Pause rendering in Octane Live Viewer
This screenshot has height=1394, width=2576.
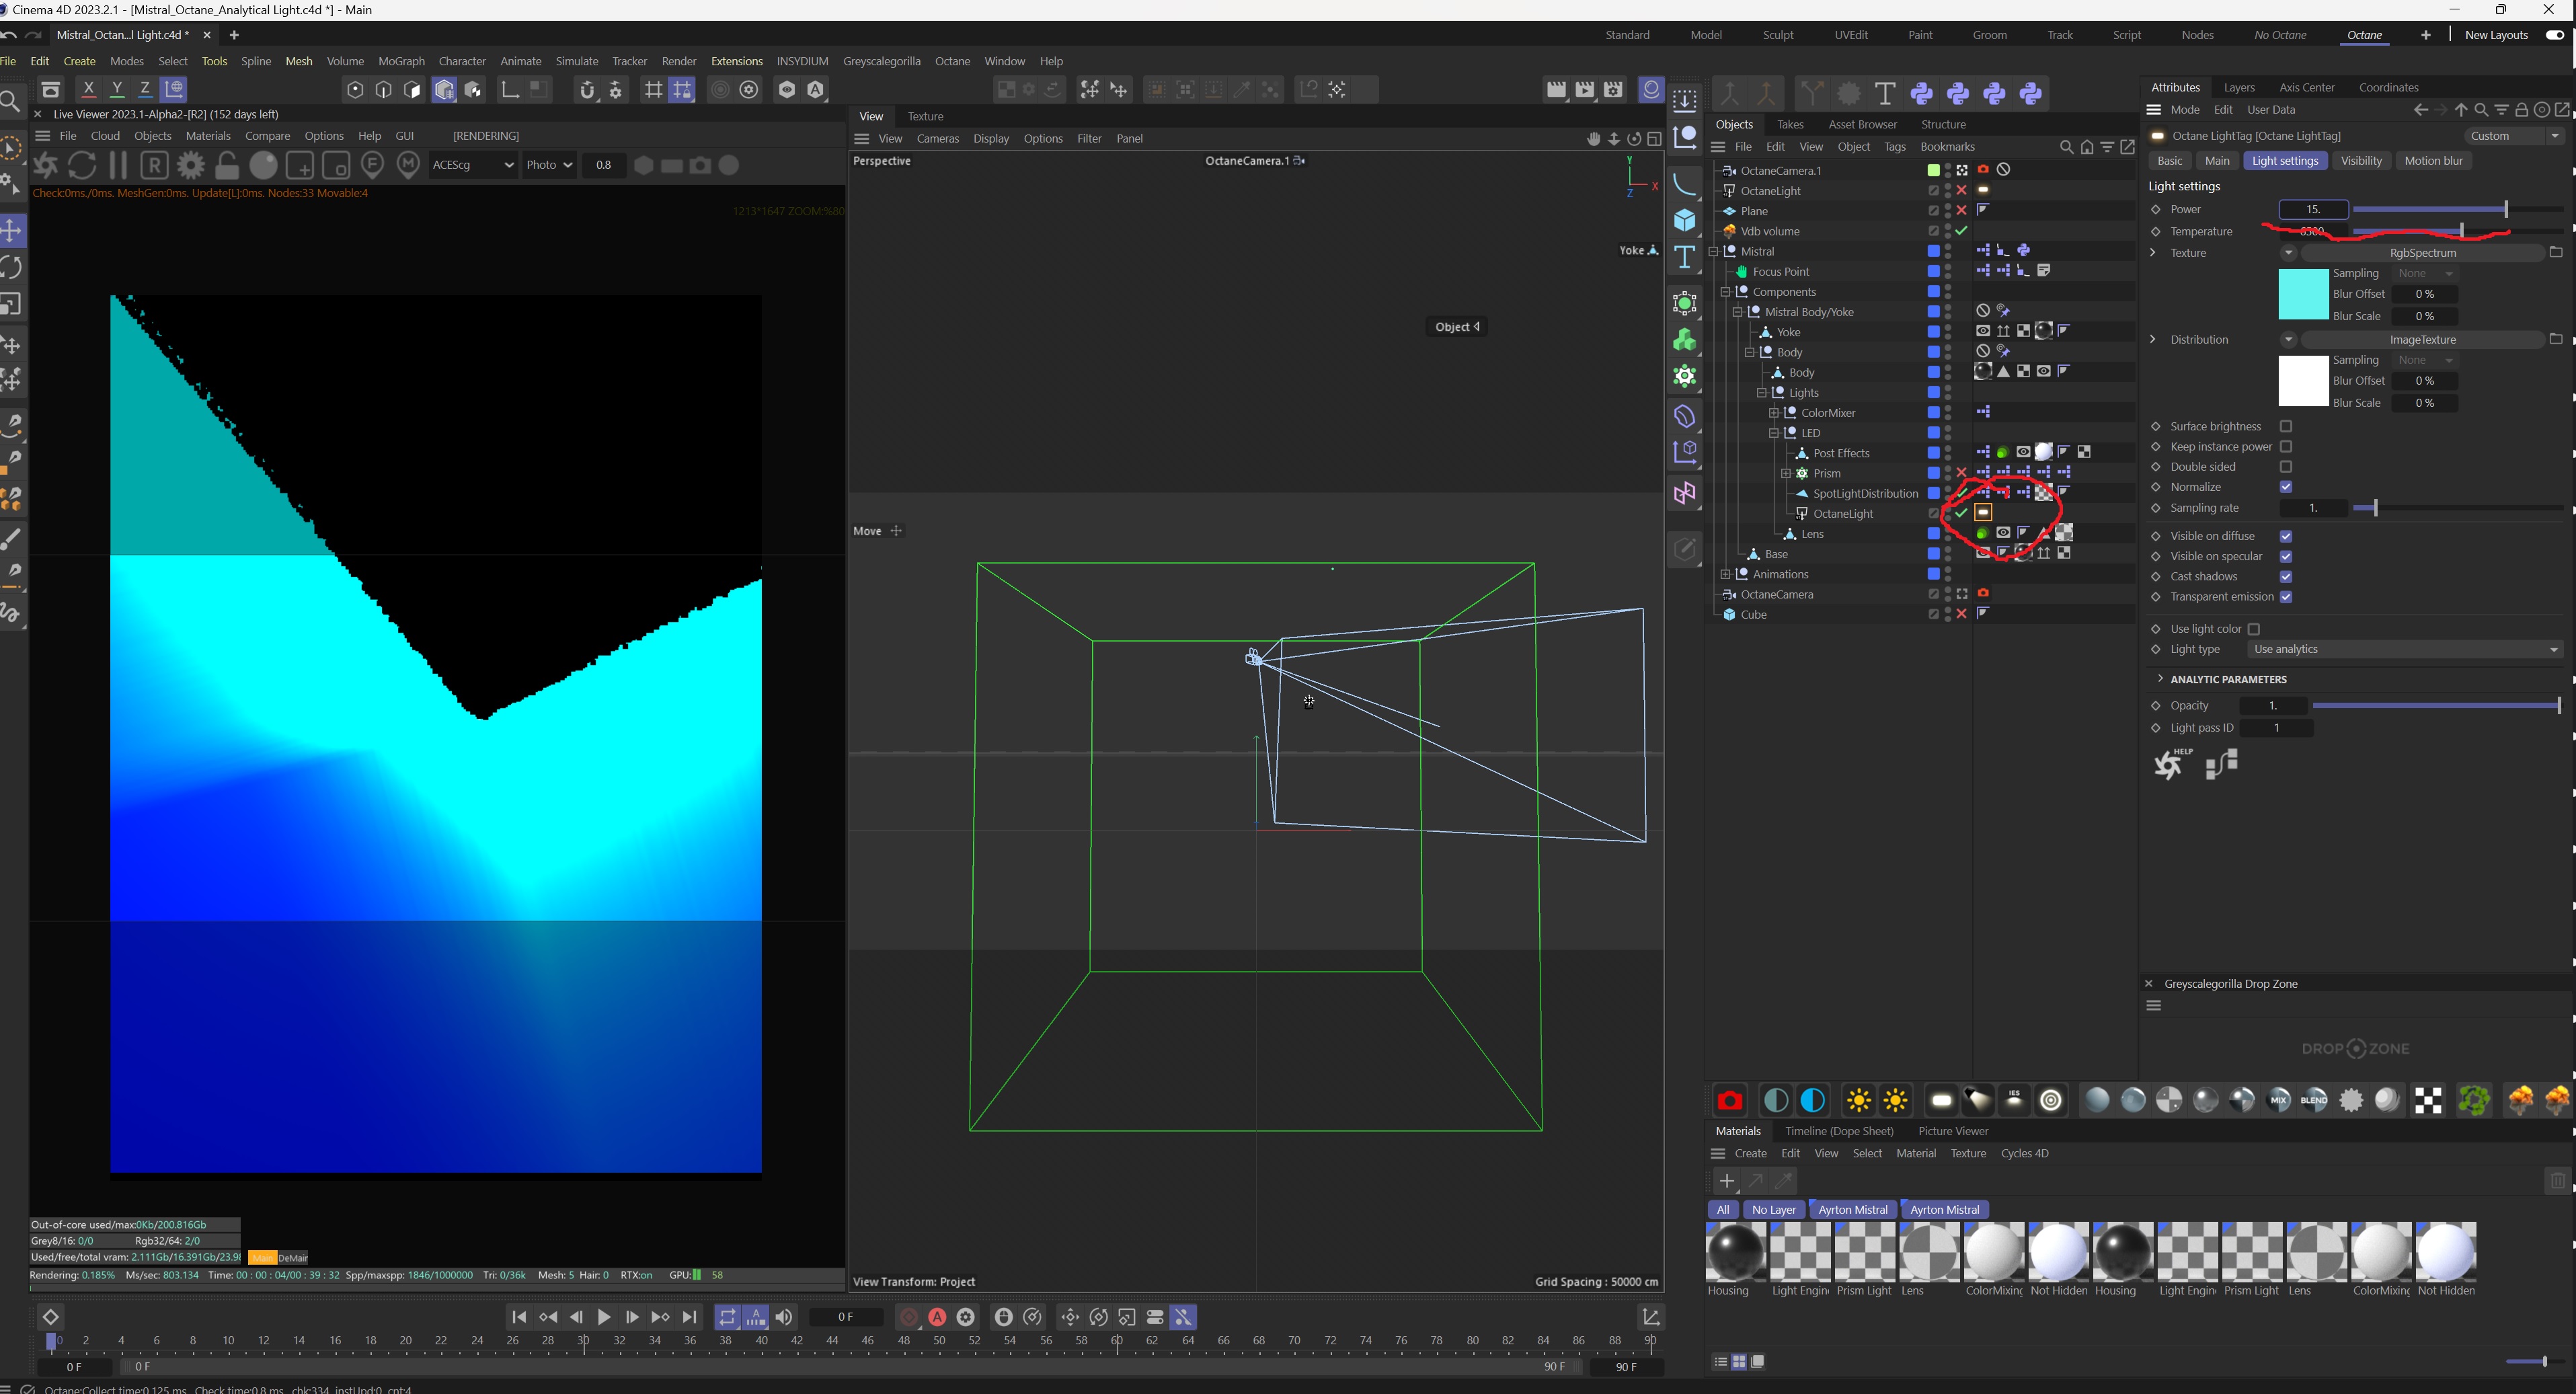pyautogui.click(x=118, y=165)
